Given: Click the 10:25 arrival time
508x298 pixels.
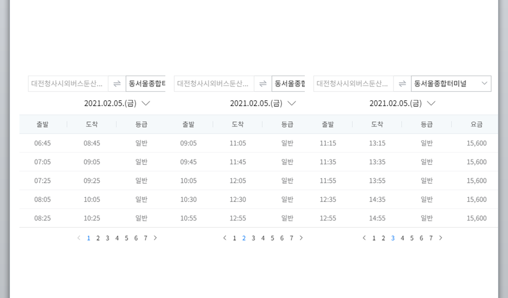Looking at the screenshot, I should click(92, 218).
